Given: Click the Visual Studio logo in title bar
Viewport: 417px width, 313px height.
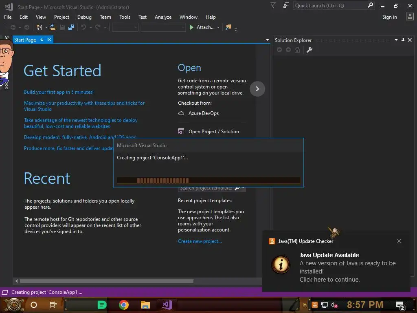Looking at the screenshot, I should (x=9, y=7).
